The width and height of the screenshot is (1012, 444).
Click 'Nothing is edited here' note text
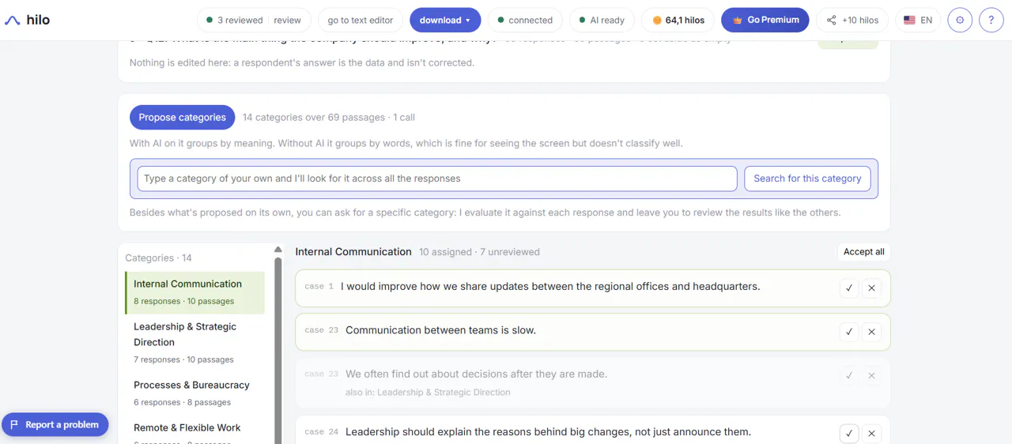pos(302,62)
